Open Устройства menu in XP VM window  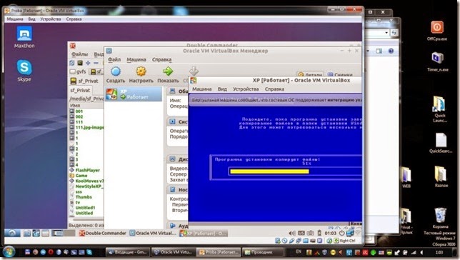246,89
